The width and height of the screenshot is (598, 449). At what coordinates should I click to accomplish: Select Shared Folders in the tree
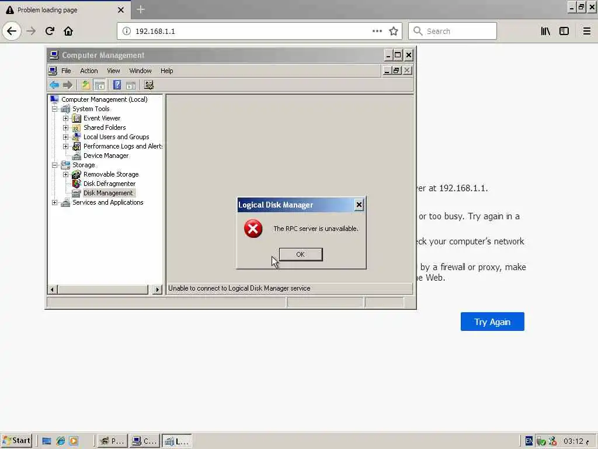click(x=105, y=127)
